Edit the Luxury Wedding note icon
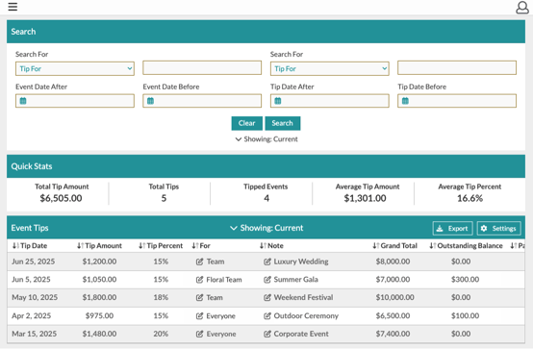 267,262
